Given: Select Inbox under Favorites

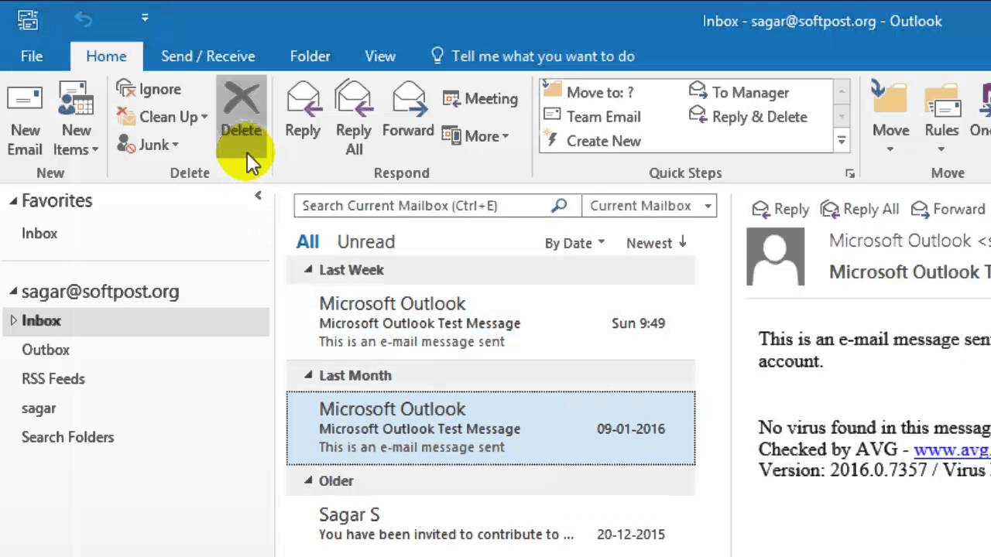Looking at the screenshot, I should [x=39, y=234].
